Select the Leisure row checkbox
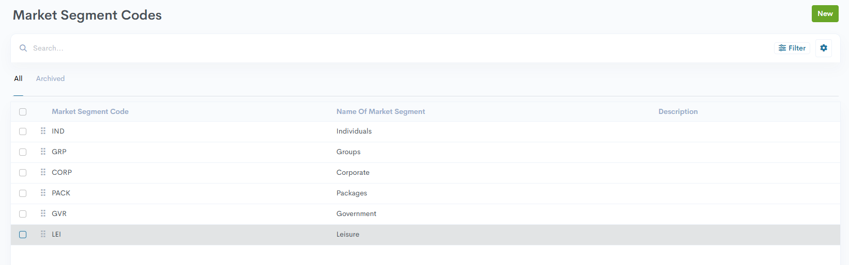This screenshot has width=849, height=265. (x=23, y=235)
